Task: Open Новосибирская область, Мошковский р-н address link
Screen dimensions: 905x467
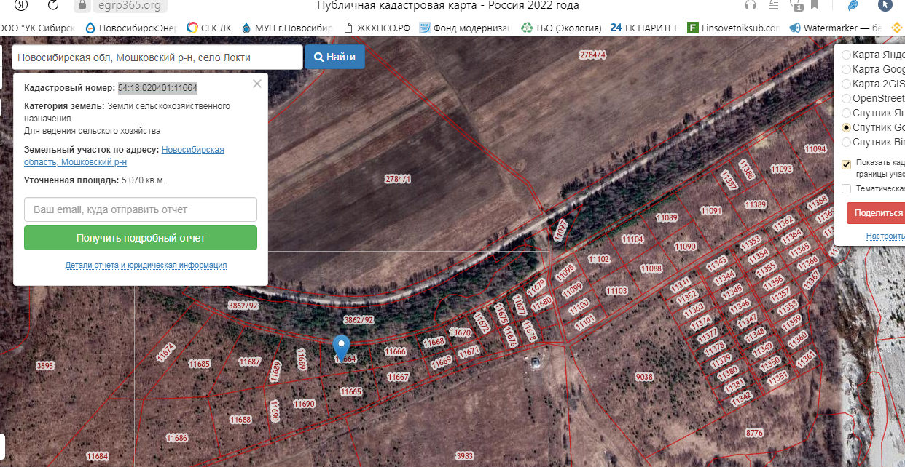Action: [124, 156]
